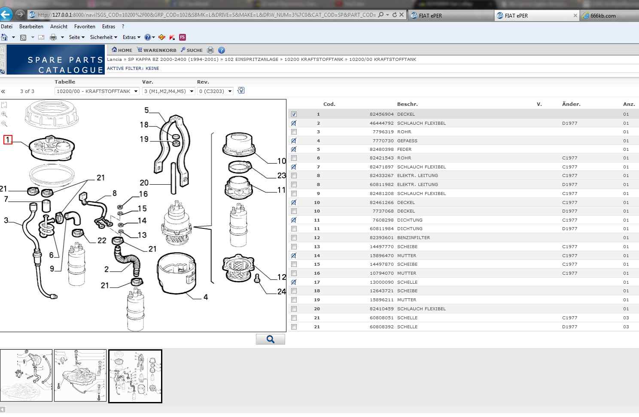Screen dimensions: 639x417
Task: Switch to the 666kb.com tab
Action: [x=609, y=15]
